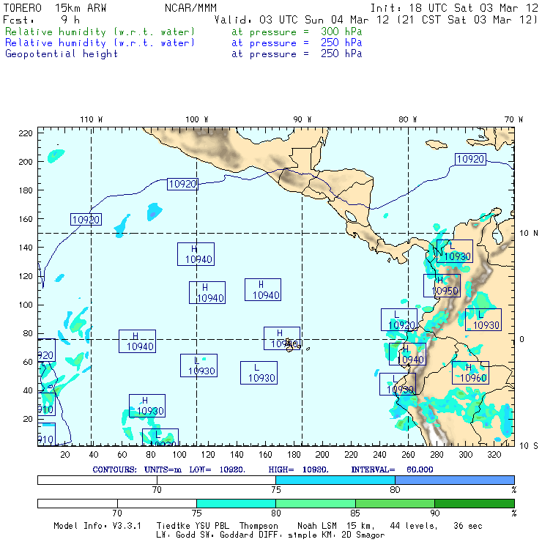Click the light green 80-85% colorbar segment
The height and width of the screenshot is (542, 542).
315,503
